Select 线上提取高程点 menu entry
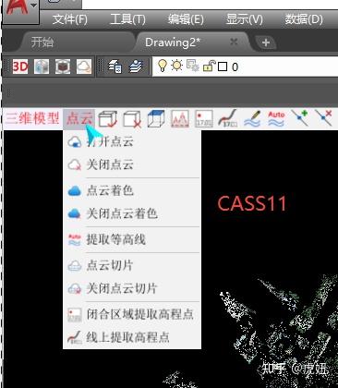Image resolution: width=338 pixels, height=388 pixels. 132,337
